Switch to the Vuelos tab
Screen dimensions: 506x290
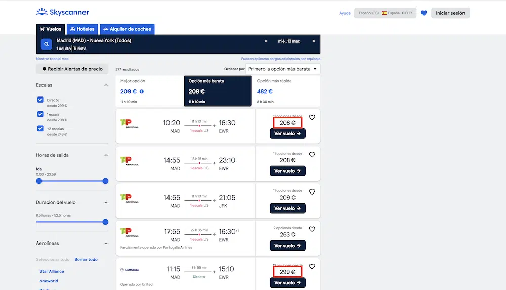(50, 29)
